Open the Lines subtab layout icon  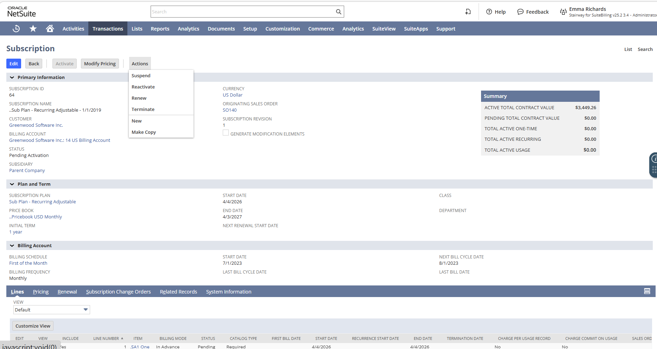(x=647, y=291)
